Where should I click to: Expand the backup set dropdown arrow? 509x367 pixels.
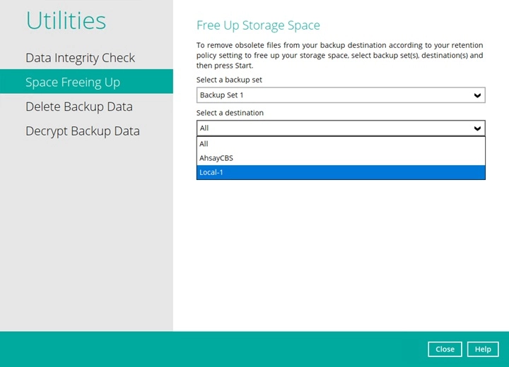pyautogui.click(x=478, y=95)
